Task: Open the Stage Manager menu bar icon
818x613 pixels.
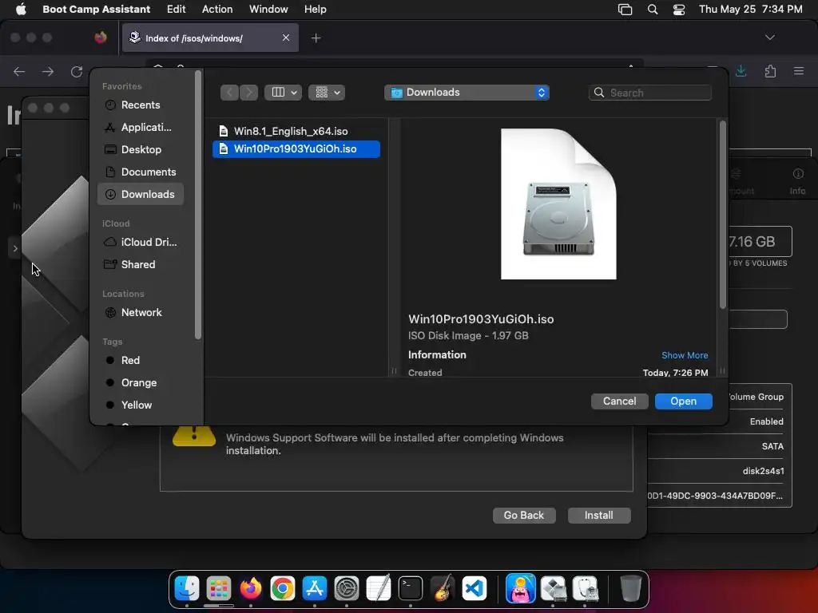Action: click(625, 10)
